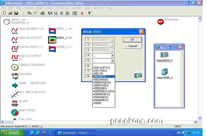The height and width of the screenshot is (136, 206).
Task: Save using the floppy disk icon
Action: tap(16, 13)
